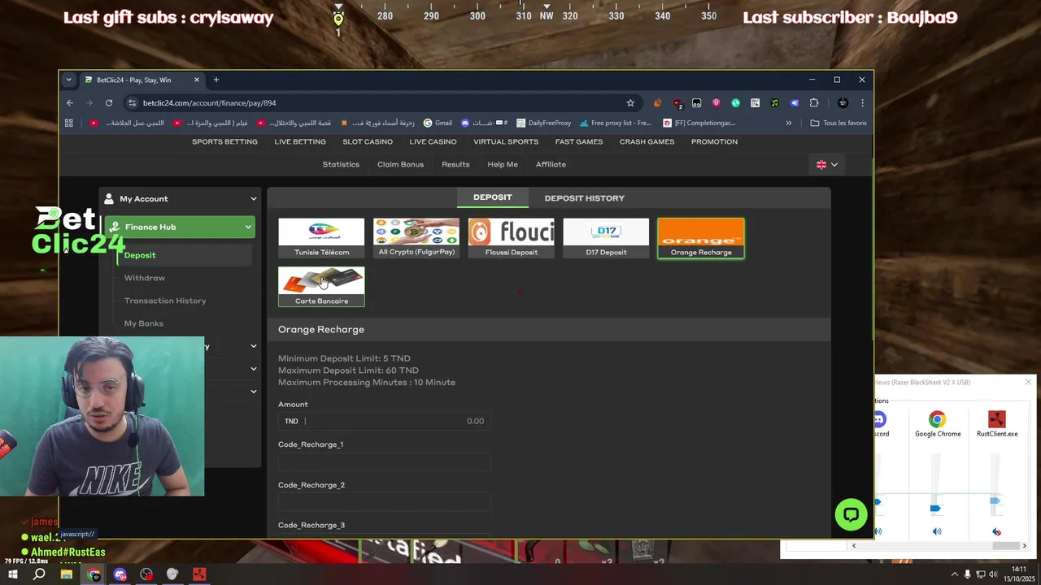
Task: Adjust the Google Chrome volume slider
Action: (935, 509)
